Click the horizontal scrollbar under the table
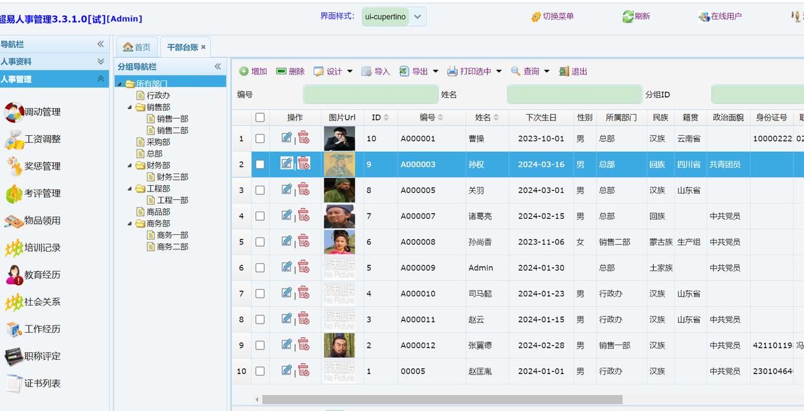 (441, 399)
